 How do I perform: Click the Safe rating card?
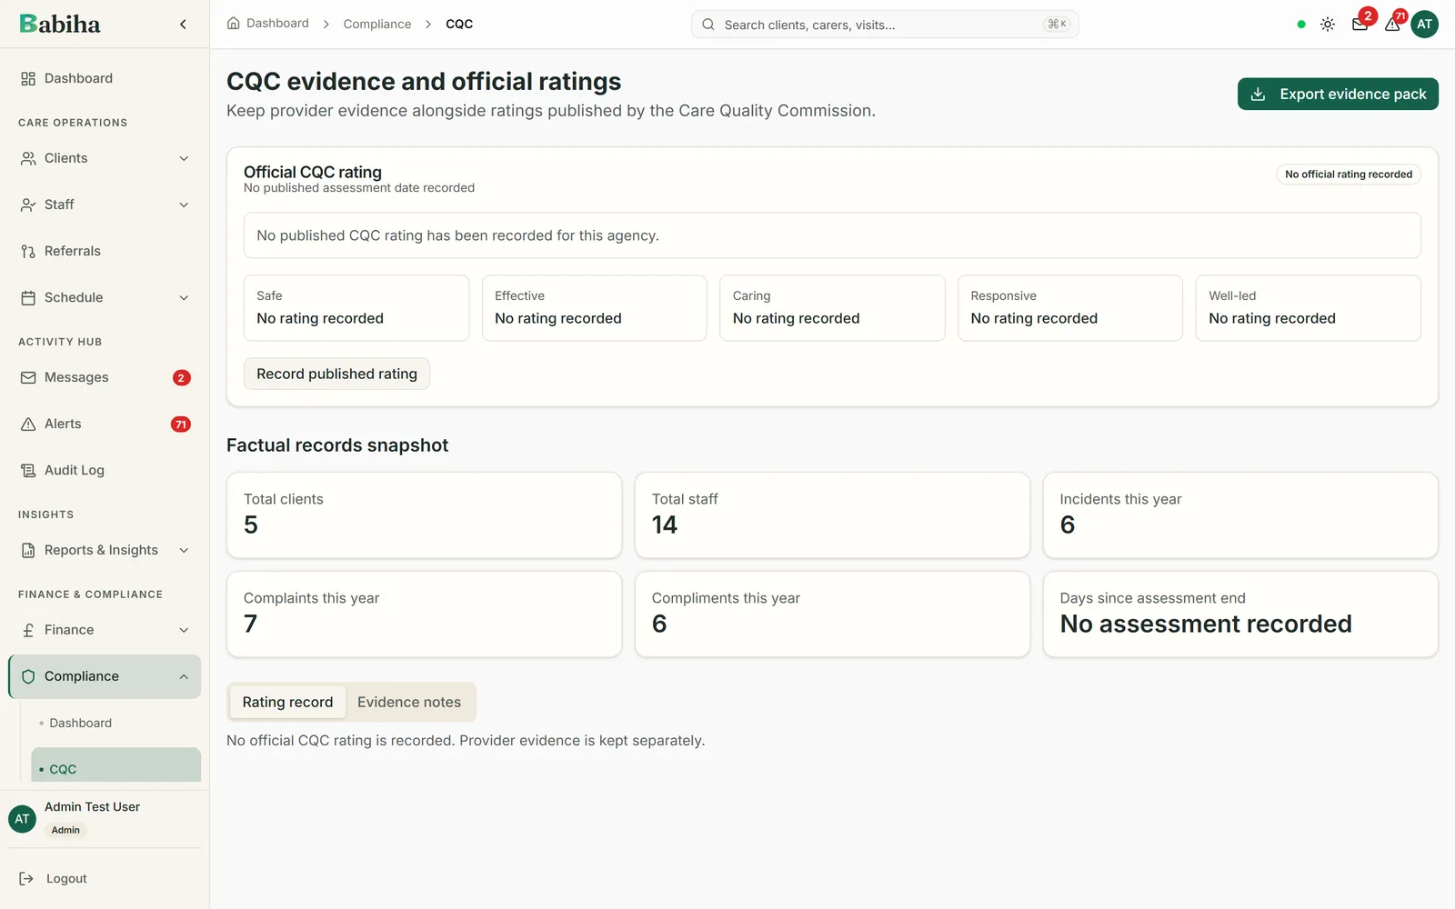click(356, 308)
